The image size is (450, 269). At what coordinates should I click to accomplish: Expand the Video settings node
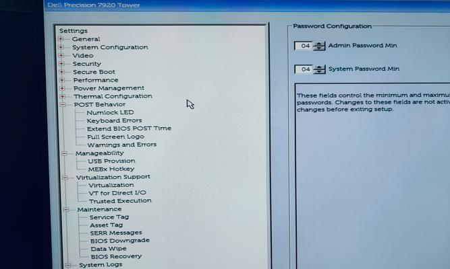pyautogui.click(x=61, y=55)
